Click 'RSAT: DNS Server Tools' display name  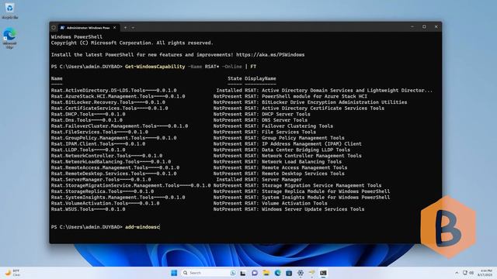click(x=276, y=120)
